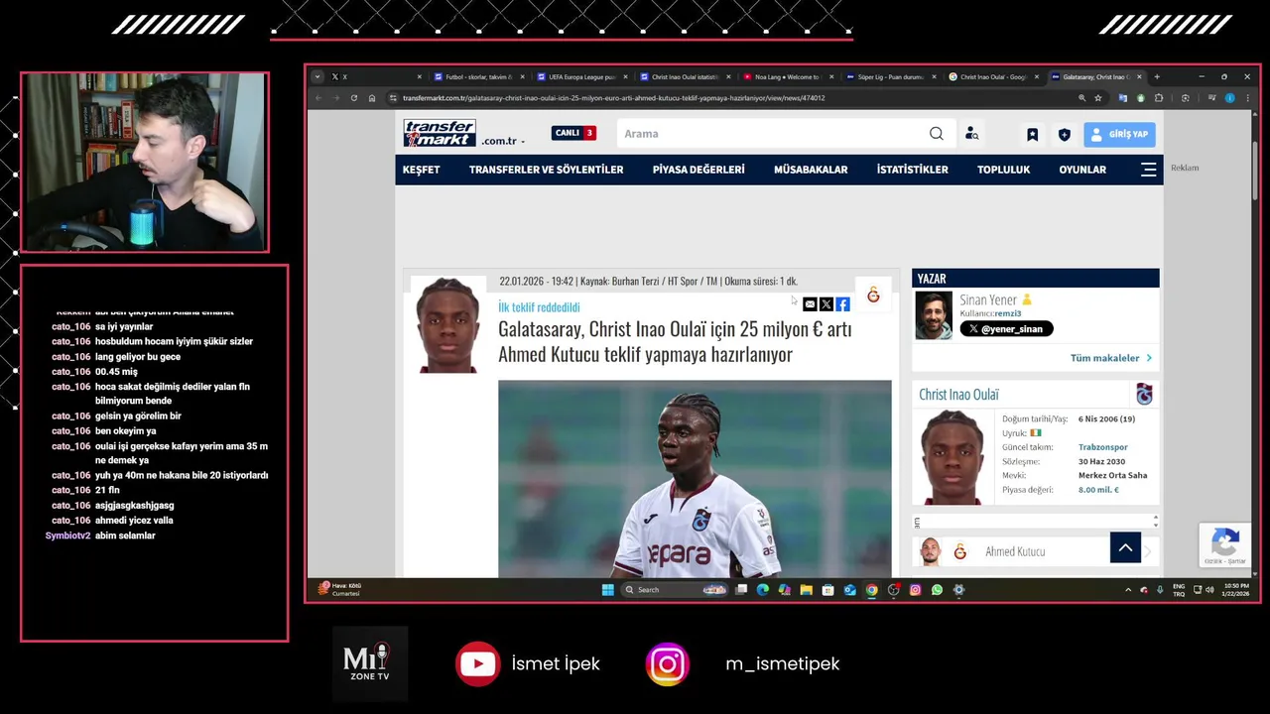Click the Trabzonspor crest in player card
Image resolution: width=1270 pixels, height=714 pixels.
(1144, 395)
